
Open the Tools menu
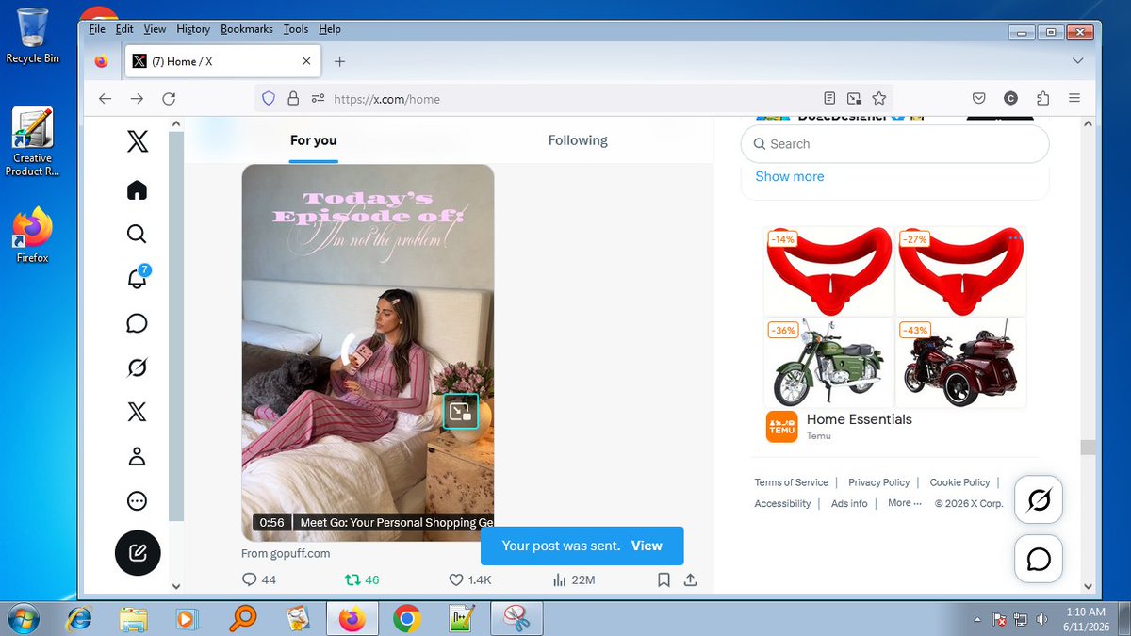296,29
